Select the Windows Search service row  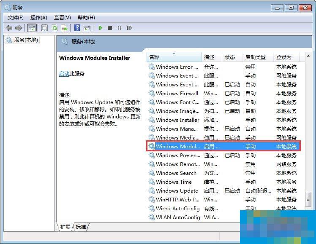tap(223, 173)
